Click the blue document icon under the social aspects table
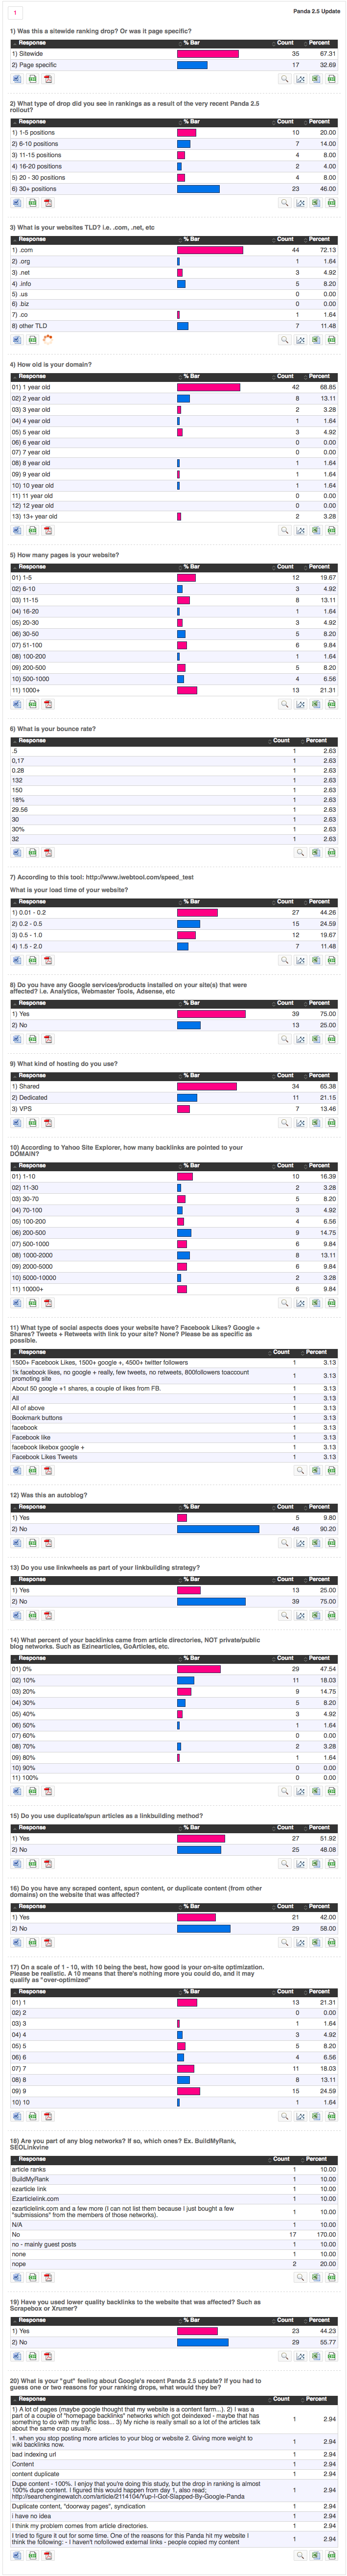Screen dimensions: 347x2576 (x=16, y=1471)
